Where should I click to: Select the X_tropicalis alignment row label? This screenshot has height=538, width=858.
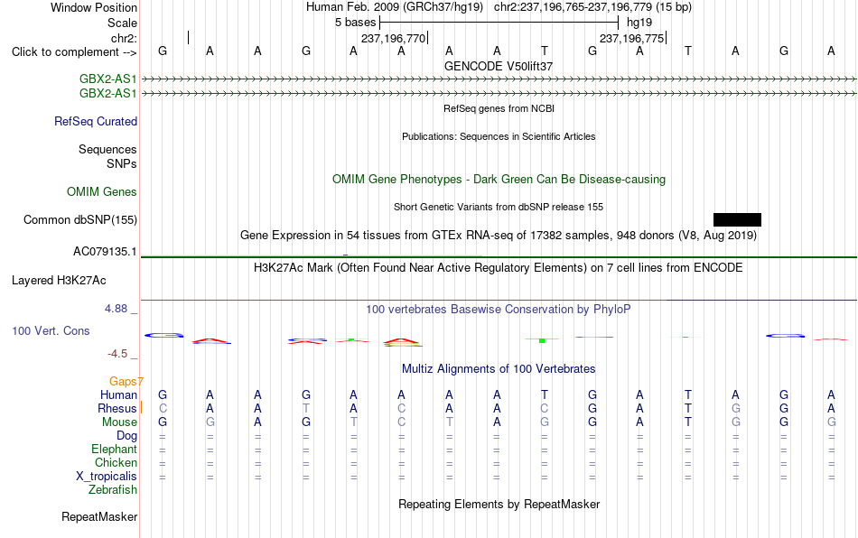[x=107, y=477]
